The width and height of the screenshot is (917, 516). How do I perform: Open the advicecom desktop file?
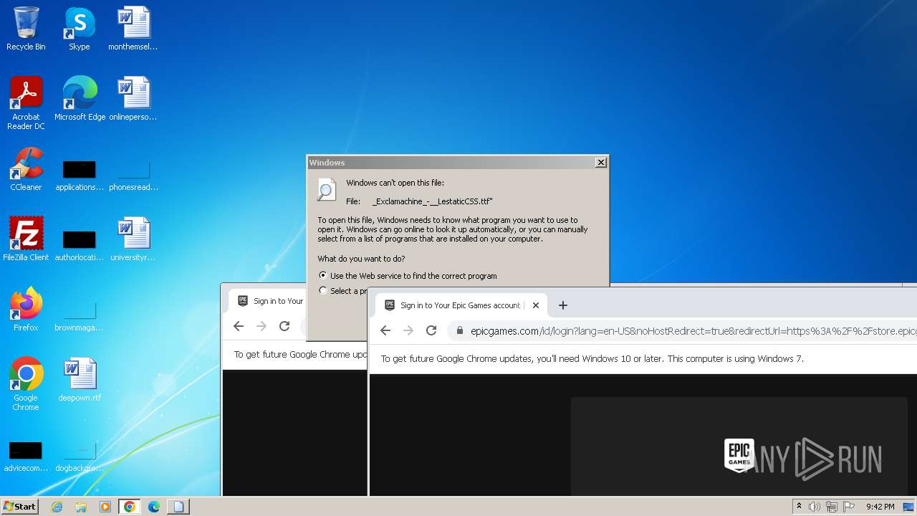[26, 457]
